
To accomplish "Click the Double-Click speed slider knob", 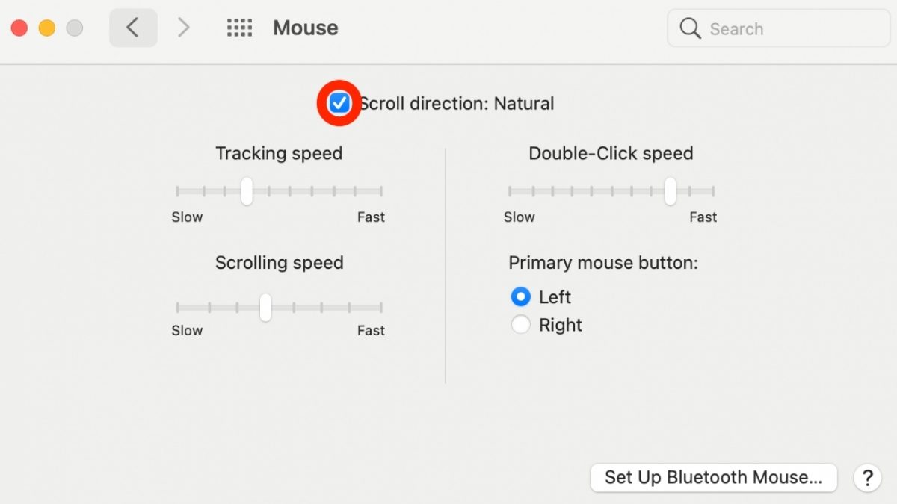I will (670, 191).
